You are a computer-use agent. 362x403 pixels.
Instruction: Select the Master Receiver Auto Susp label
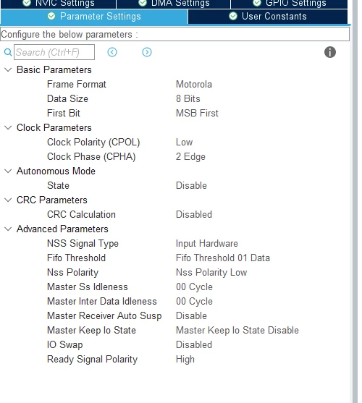click(104, 315)
